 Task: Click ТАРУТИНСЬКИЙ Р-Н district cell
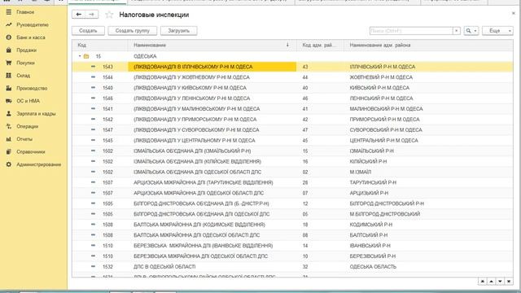(x=373, y=182)
